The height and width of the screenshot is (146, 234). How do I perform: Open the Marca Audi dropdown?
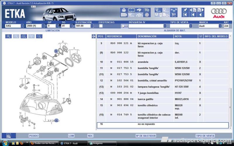click(x=220, y=26)
